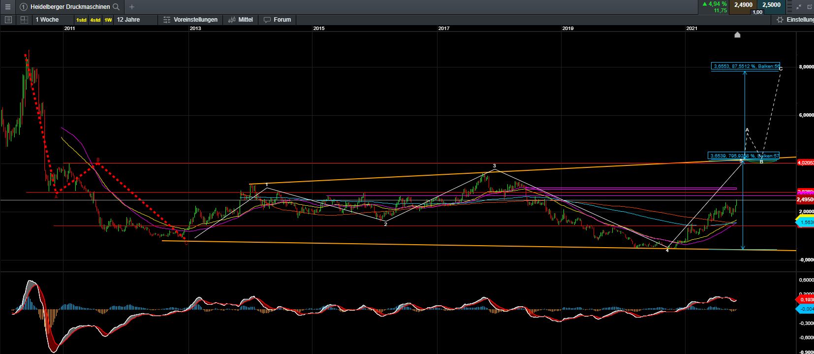Image resolution: width=814 pixels, height=354 pixels.
Task: Click the red 0,193 MACD value label
Action: [805, 299]
